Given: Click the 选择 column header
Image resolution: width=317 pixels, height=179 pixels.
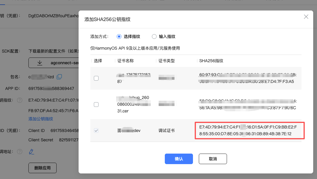Looking at the screenshot, I should click(98, 61).
